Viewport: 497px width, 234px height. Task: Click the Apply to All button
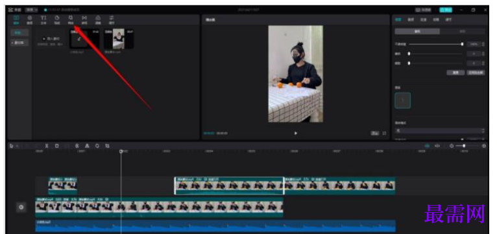(x=476, y=72)
